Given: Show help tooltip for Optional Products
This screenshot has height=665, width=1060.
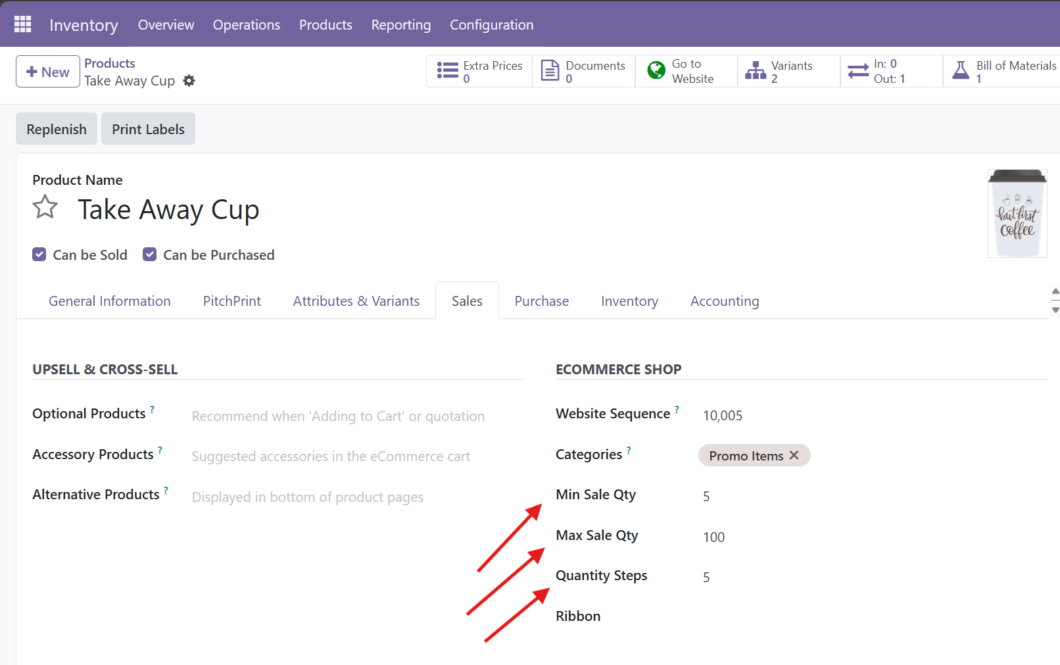Looking at the screenshot, I should [152, 408].
